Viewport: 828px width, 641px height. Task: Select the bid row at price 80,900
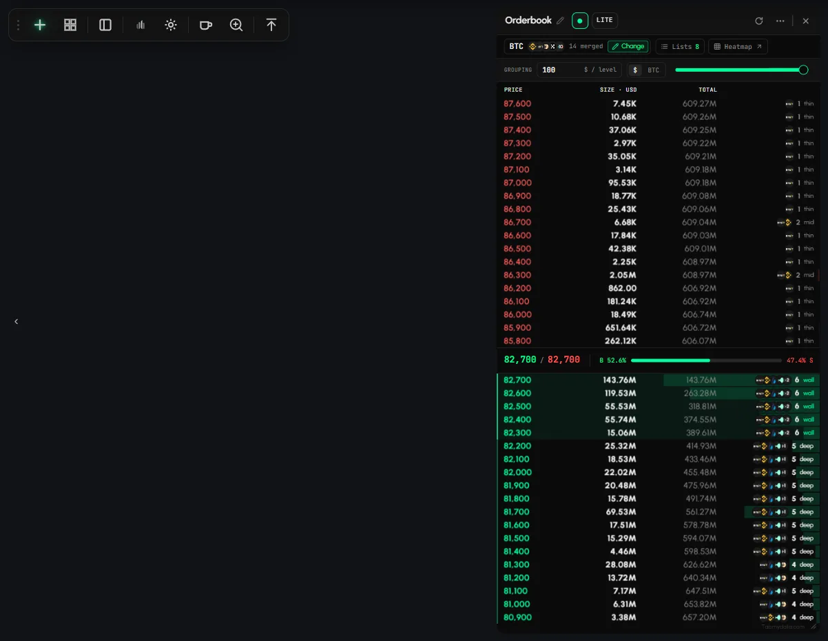659,617
